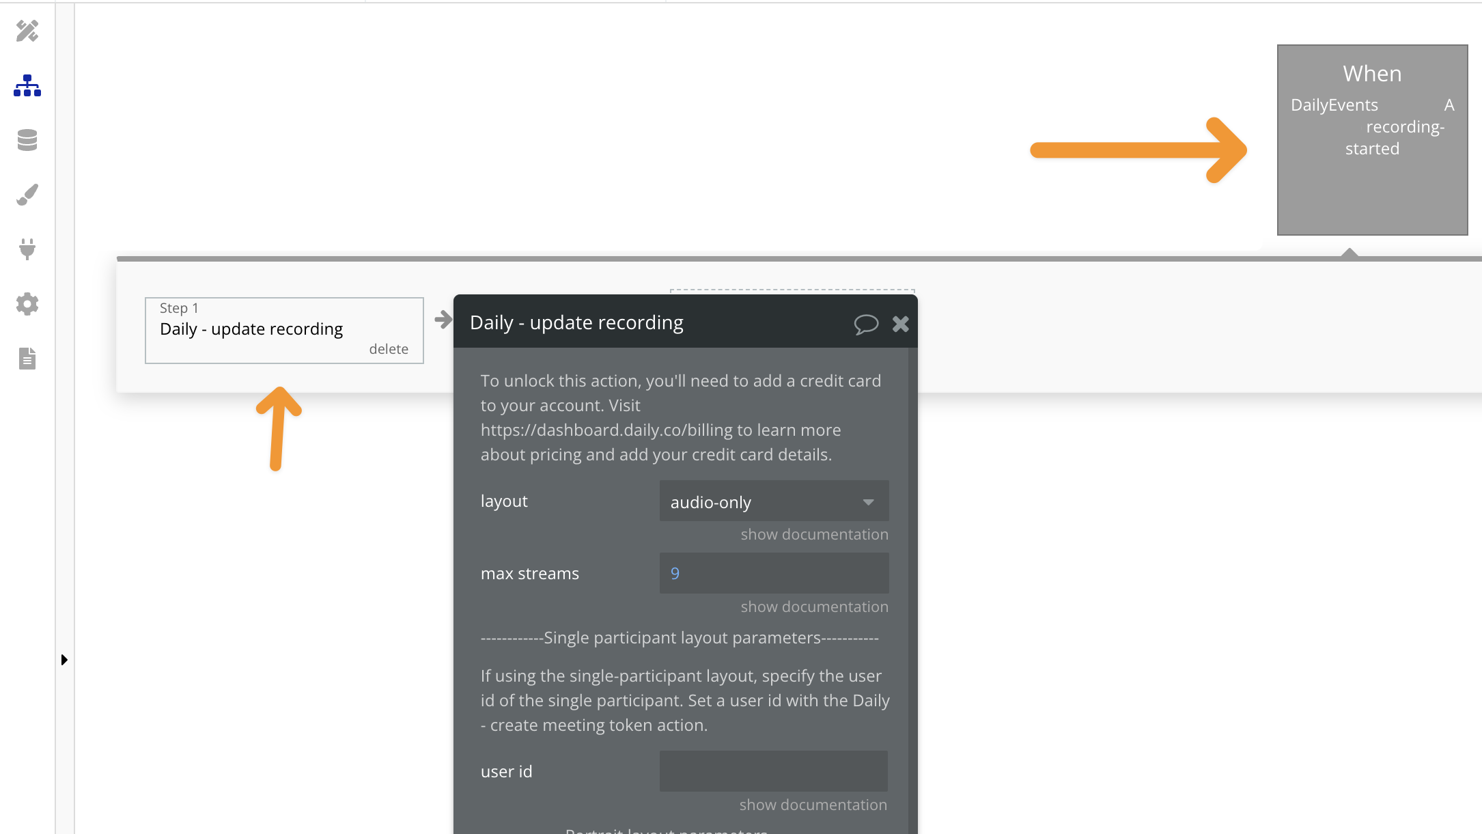Show documentation for the layout field
This screenshot has width=1482, height=834.
coord(814,534)
